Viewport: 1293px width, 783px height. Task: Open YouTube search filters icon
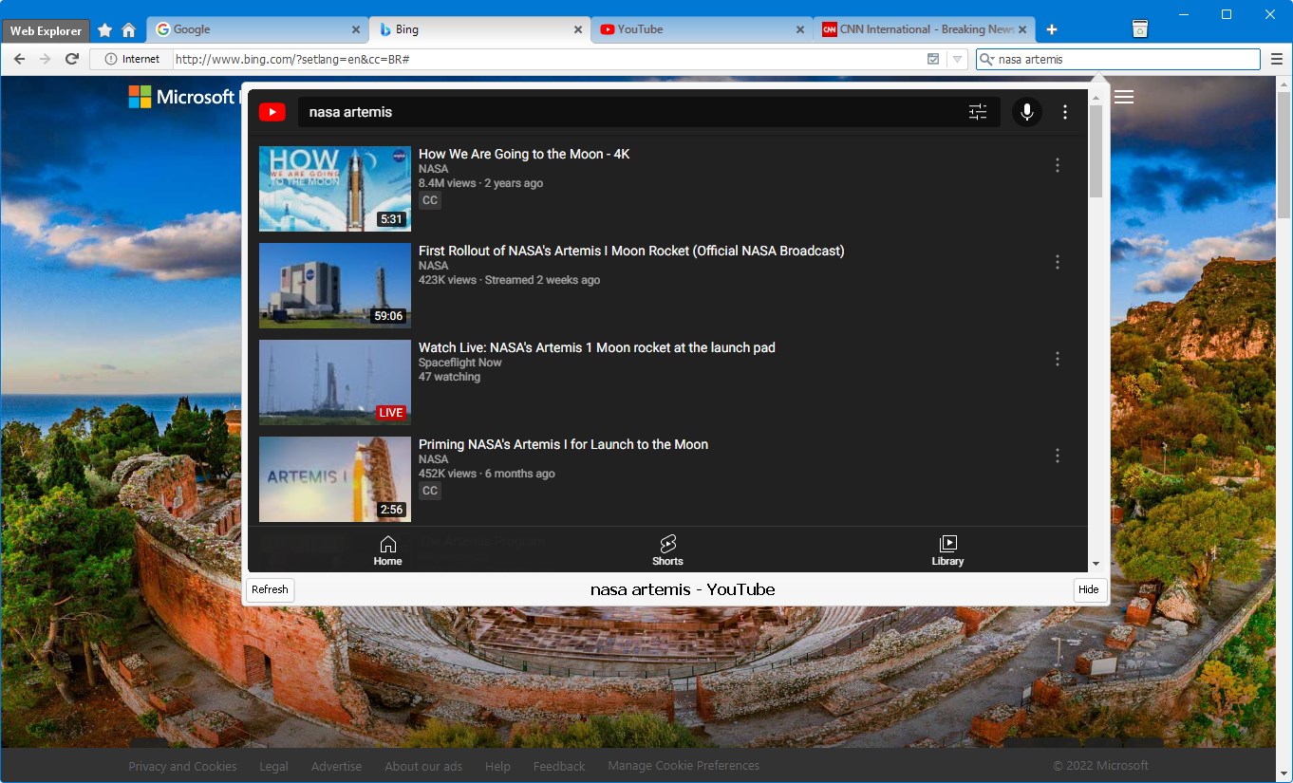tap(978, 112)
